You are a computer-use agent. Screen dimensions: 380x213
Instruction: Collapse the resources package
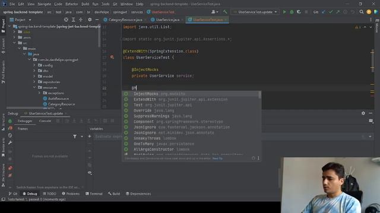point(34,88)
